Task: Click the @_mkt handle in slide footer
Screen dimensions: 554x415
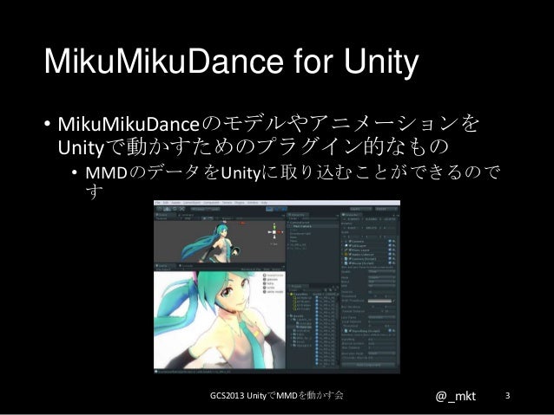Action: 455,396
